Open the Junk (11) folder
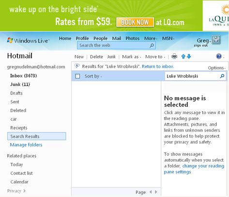 pos(20,84)
